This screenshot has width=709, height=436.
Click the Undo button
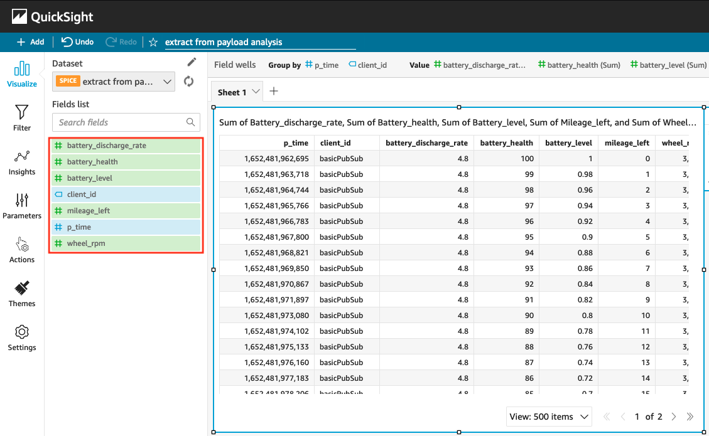pos(77,42)
